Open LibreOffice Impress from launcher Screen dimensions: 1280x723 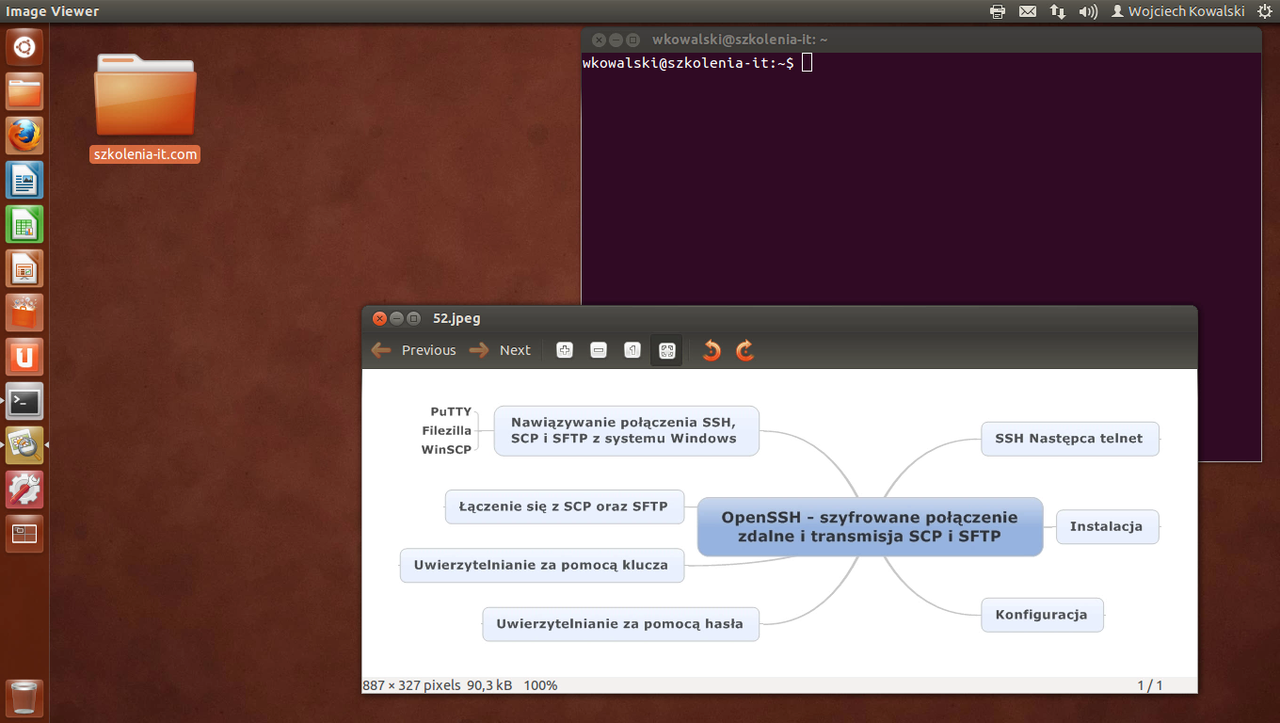click(x=24, y=268)
